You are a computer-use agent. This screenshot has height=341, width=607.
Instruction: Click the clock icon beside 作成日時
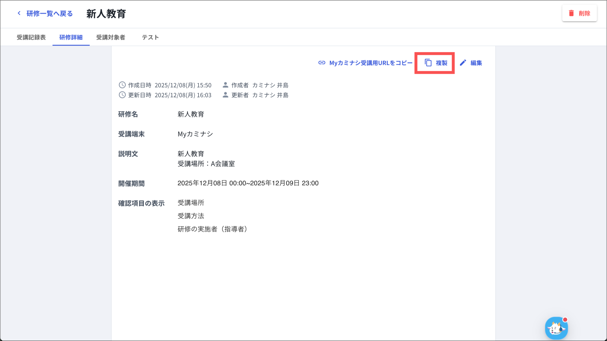pyautogui.click(x=122, y=85)
